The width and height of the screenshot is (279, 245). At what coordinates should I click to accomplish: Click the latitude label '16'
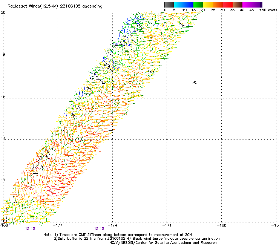3,97
